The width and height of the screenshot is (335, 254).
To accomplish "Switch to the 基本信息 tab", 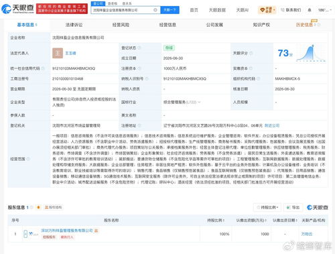I will (27, 25).
